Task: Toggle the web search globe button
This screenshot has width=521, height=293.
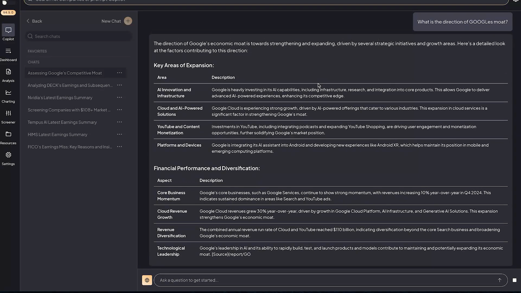Action: coord(147,280)
